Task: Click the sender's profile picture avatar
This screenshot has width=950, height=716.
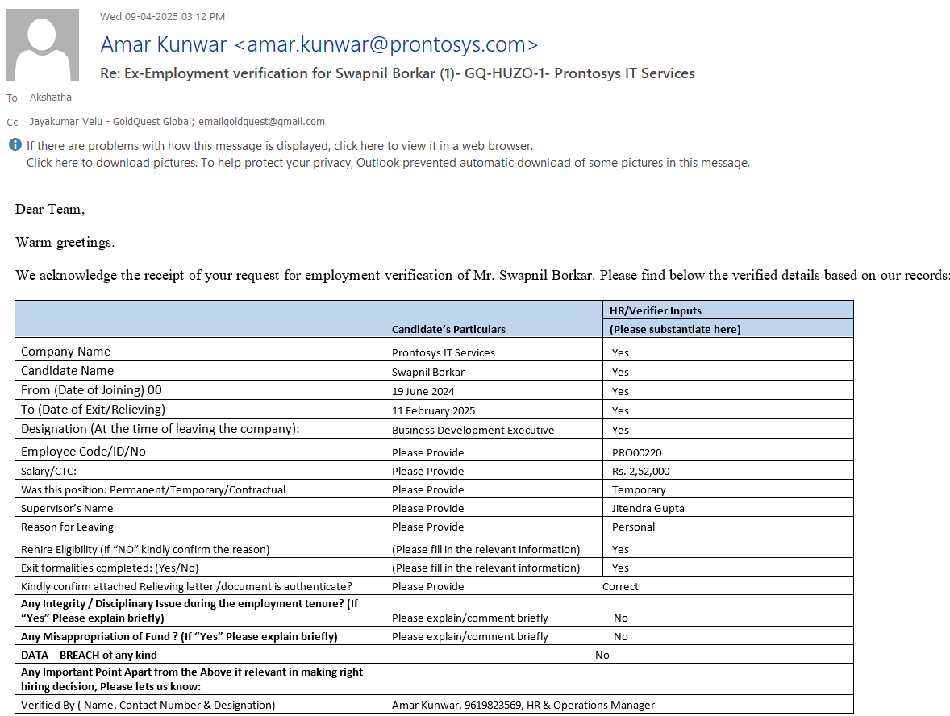Action: point(43,45)
